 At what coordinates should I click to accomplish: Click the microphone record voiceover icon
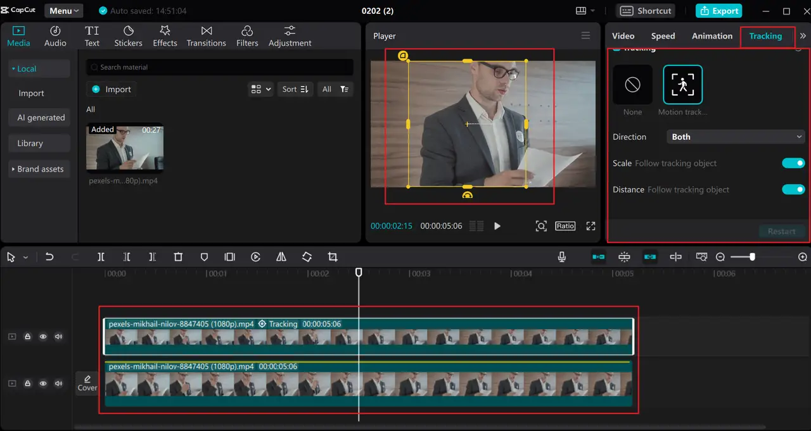[561, 257]
